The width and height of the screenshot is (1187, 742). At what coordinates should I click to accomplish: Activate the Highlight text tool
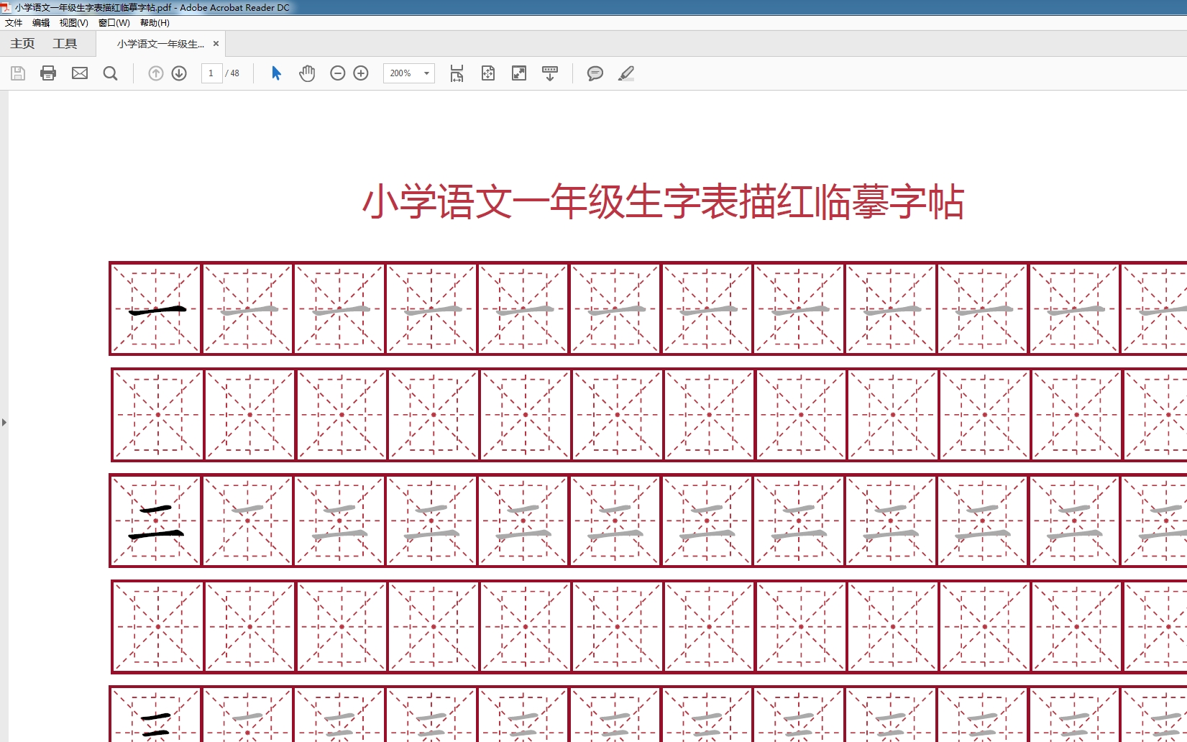[626, 73]
